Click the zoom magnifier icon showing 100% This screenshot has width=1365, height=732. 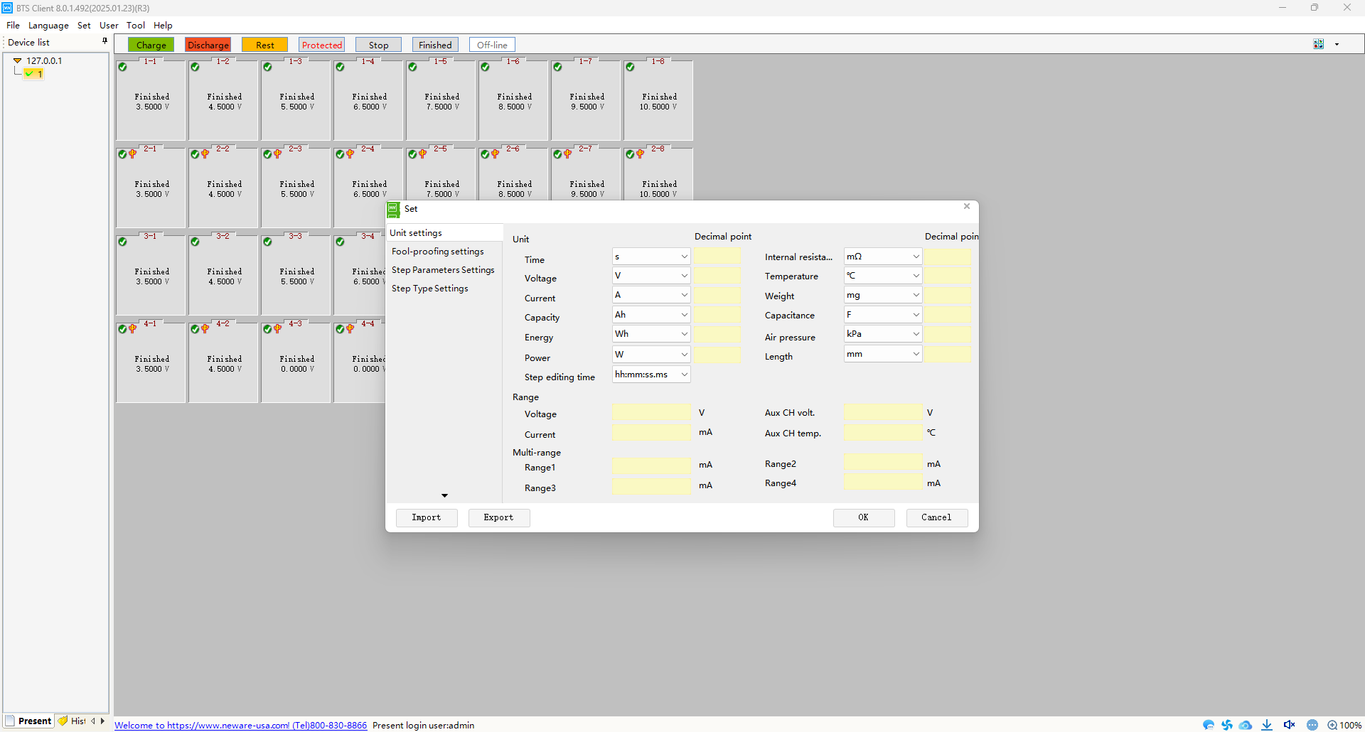[1332, 725]
